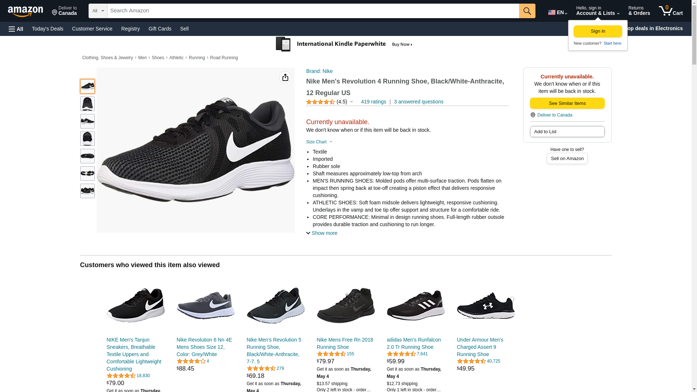697x392 pixels.
Task: Click the Amazon logo
Action: tap(25, 12)
